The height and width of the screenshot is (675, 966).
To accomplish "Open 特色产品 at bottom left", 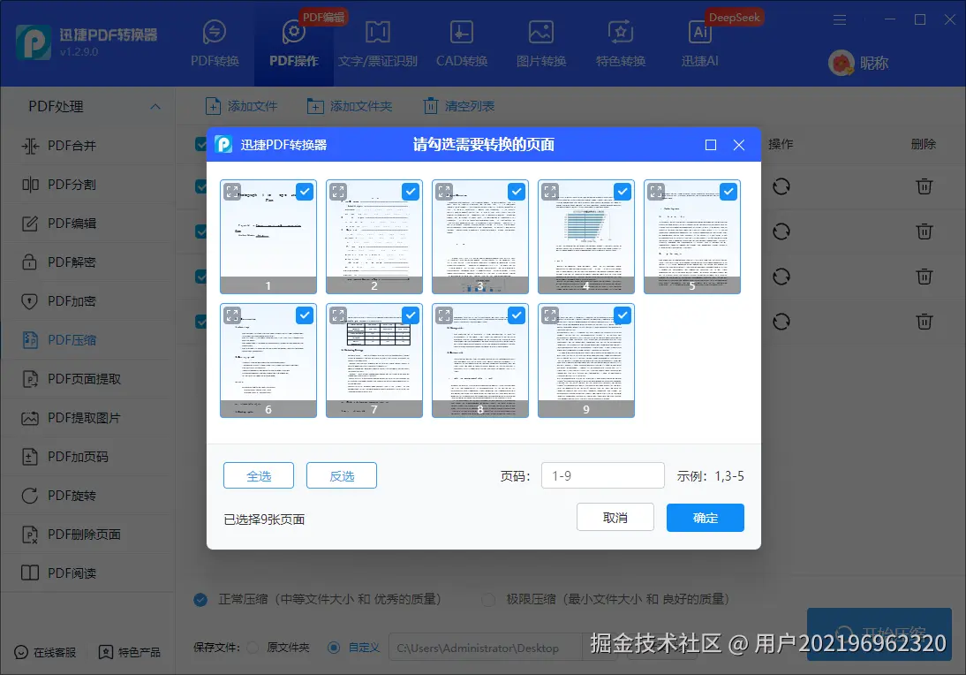I will click(x=130, y=651).
